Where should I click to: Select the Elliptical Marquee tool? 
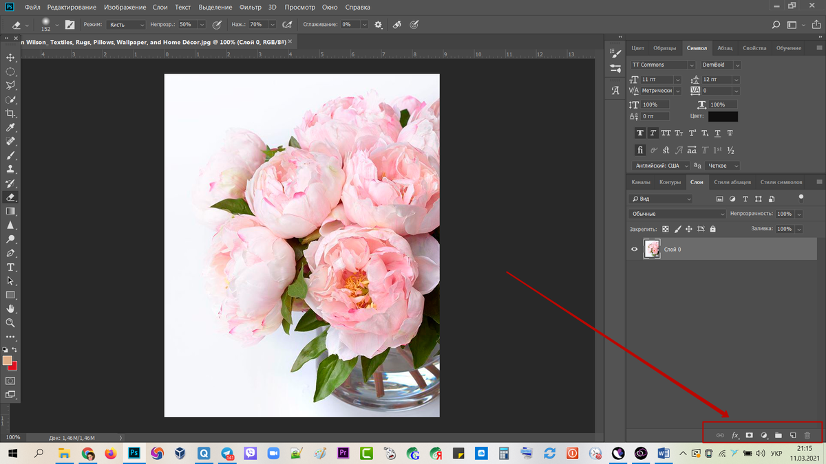tap(10, 71)
